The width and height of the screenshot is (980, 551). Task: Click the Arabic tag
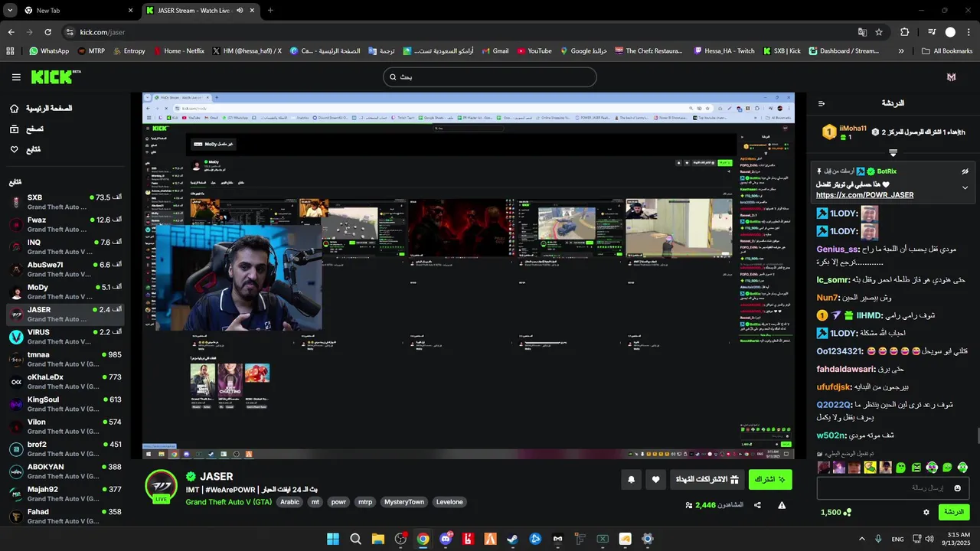(x=289, y=502)
